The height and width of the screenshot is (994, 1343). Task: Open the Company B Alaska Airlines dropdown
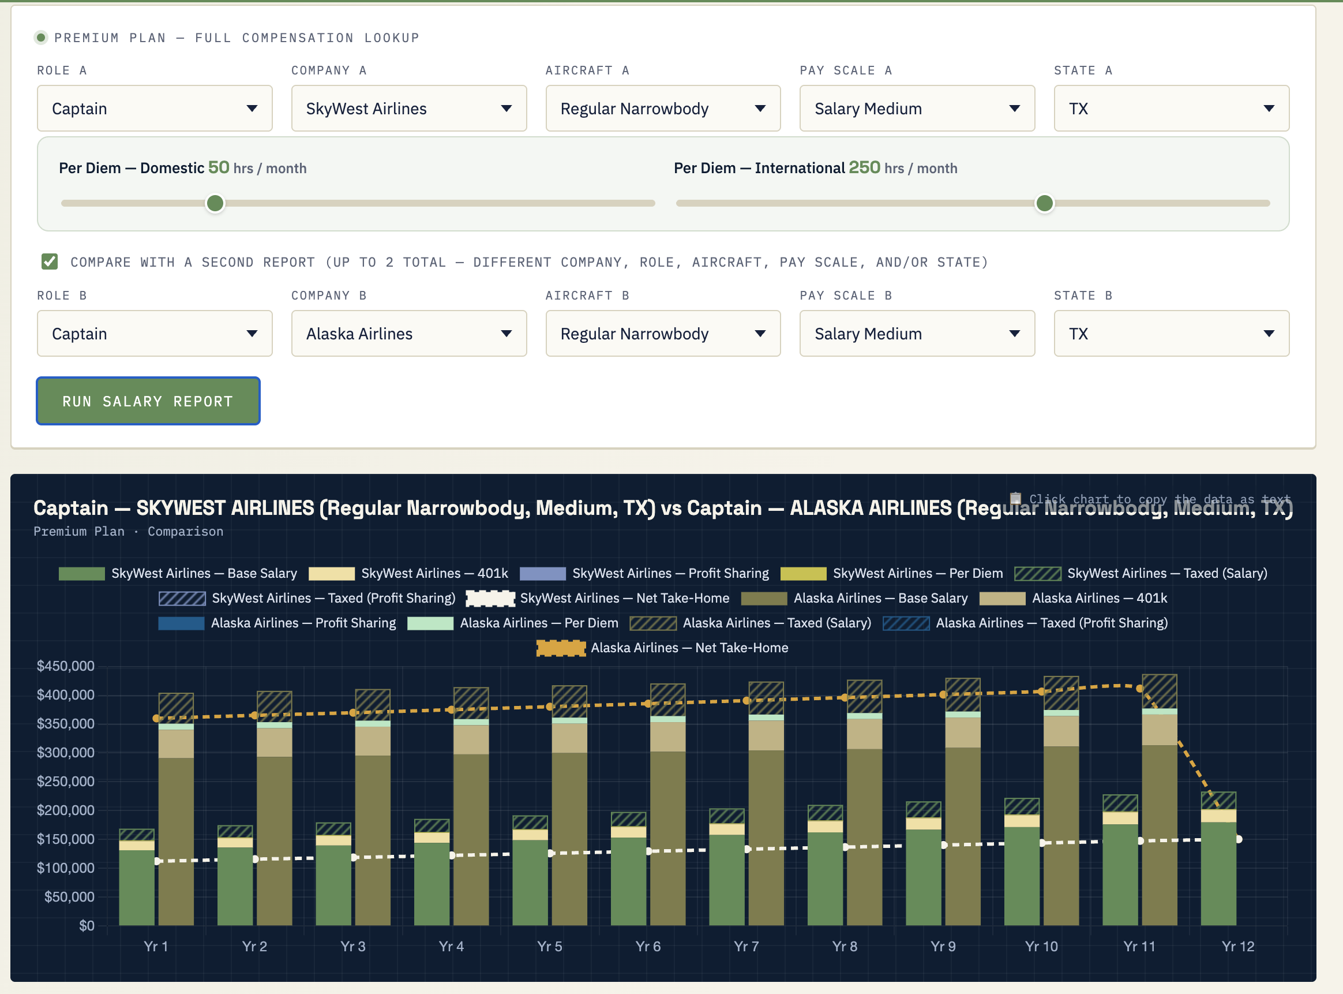(409, 333)
